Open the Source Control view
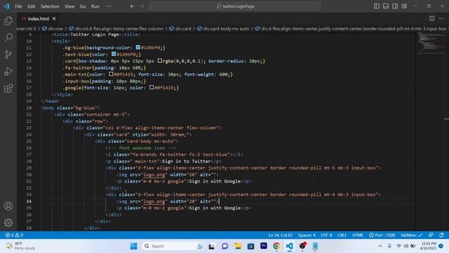 coord(8,55)
